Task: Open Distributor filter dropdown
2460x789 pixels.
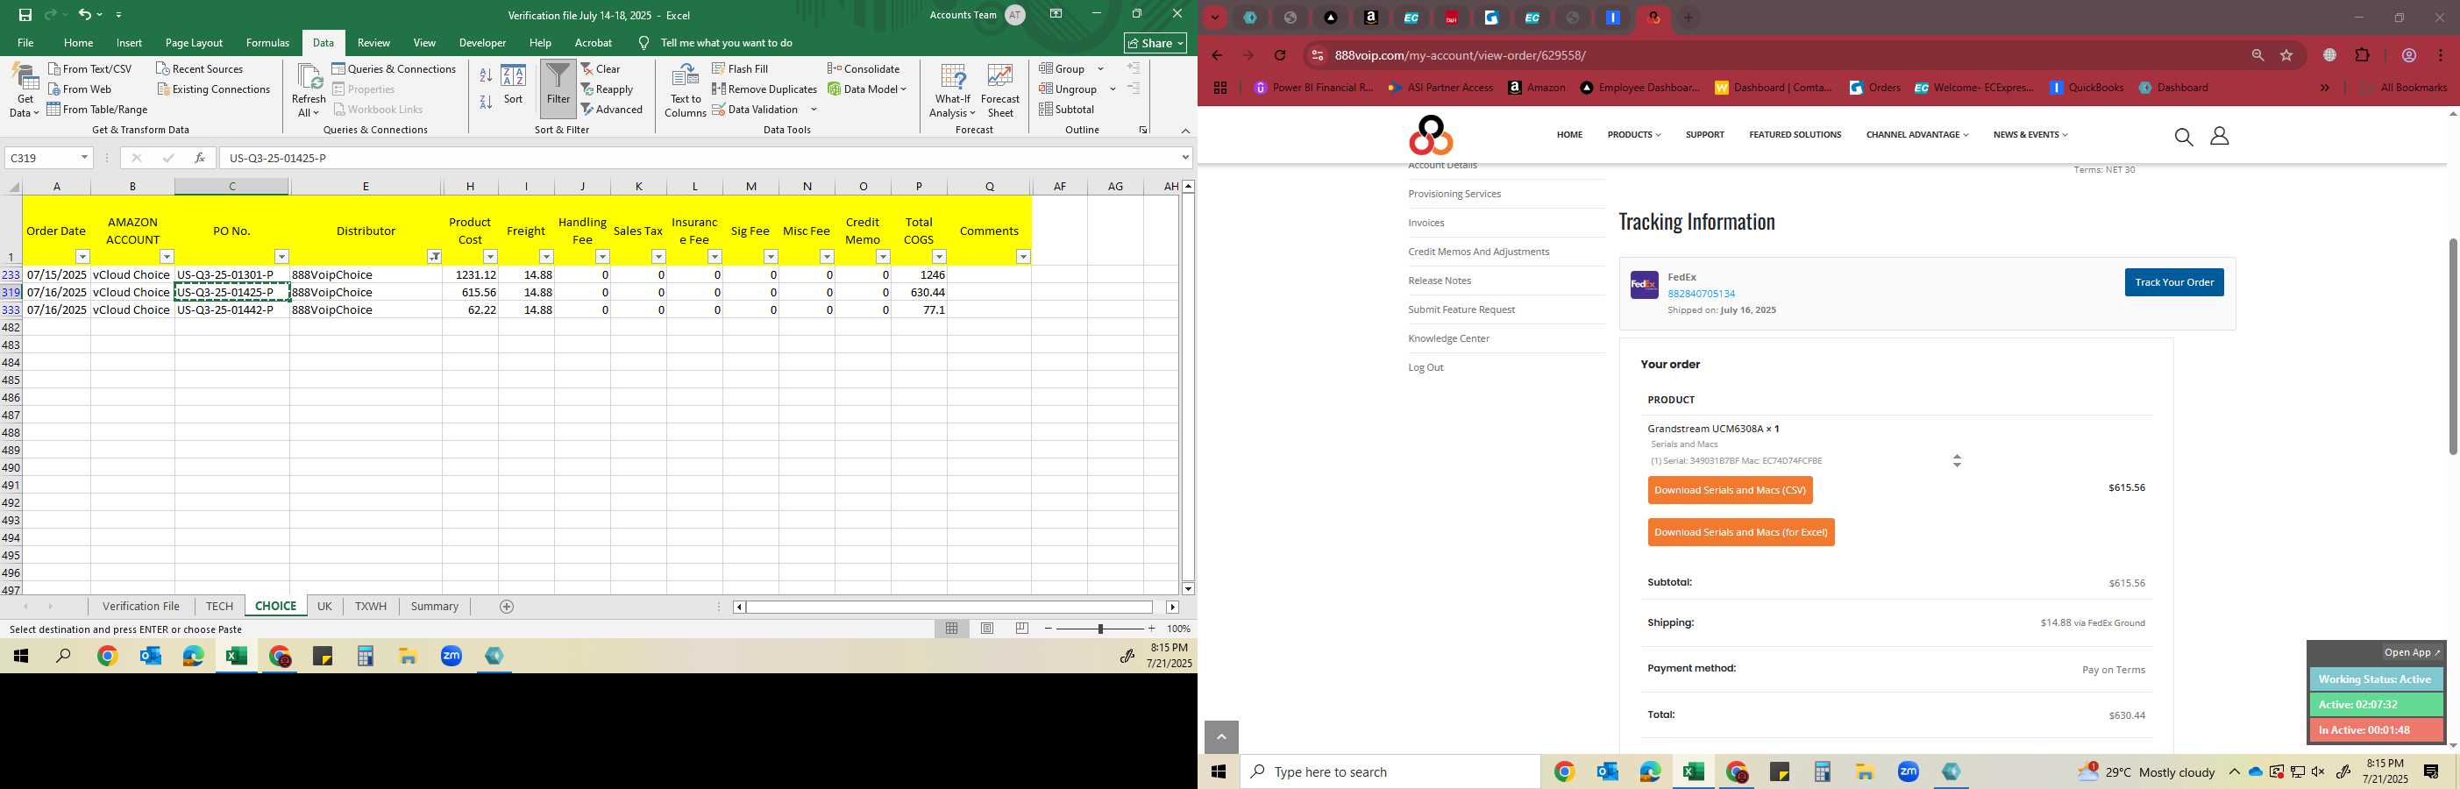Action: [x=435, y=257]
